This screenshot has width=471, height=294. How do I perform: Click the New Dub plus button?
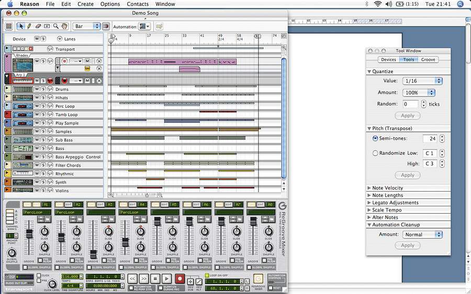(x=190, y=281)
